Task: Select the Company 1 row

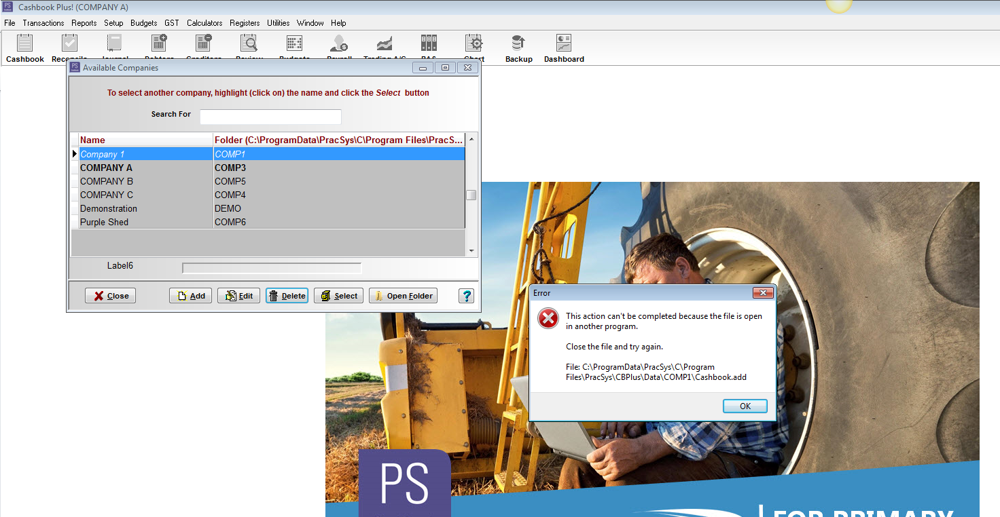Action: [268, 154]
